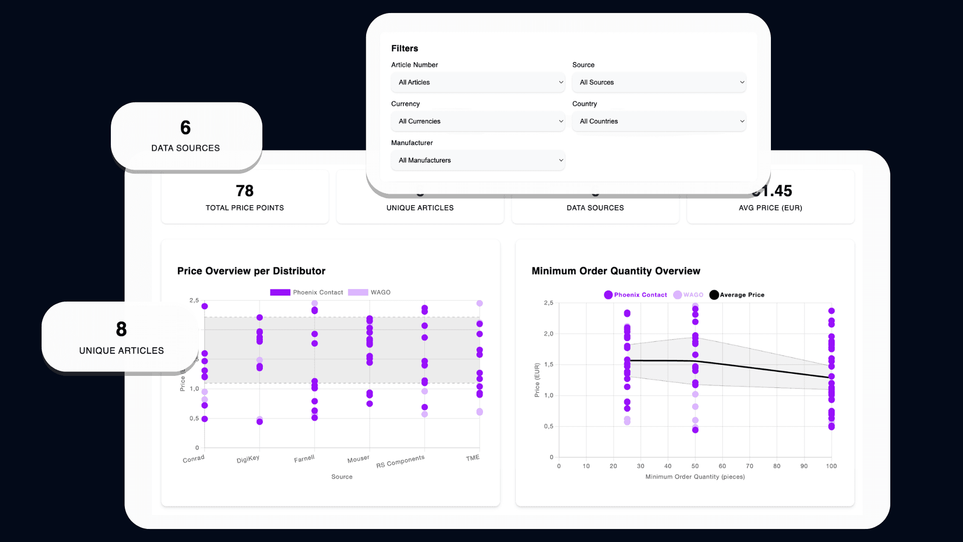This screenshot has width=963, height=542.
Task: Click the purple Phoenix Contact legend swatch
Action: click(x=279, y=292)
